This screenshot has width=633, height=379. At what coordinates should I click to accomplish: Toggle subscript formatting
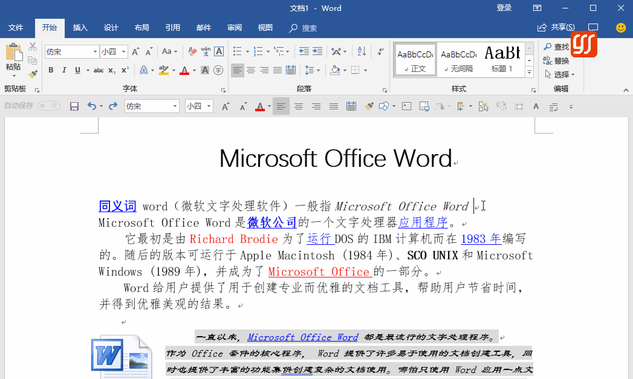coord(112,70)
